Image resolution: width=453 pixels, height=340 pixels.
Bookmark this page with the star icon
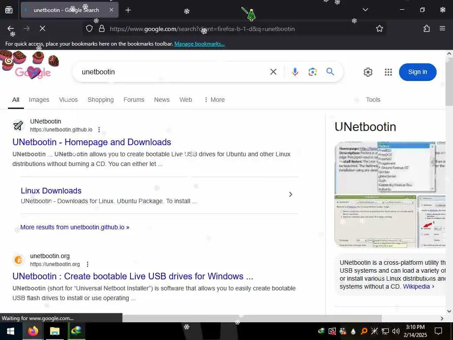(x=379, y=29)
